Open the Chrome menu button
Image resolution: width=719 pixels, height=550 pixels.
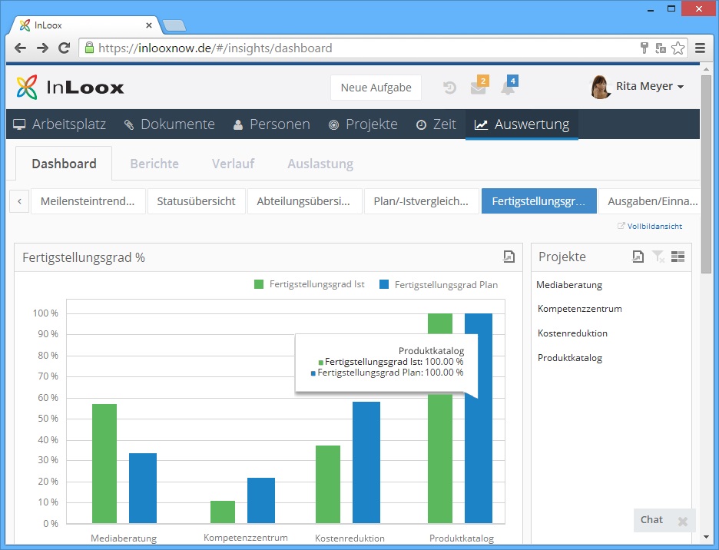point(700,48)
